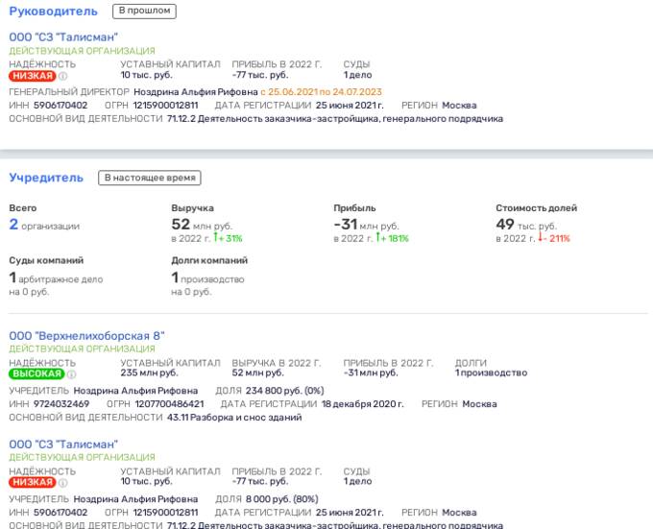This screenshot has height=529, width=653.
Task: Click the director name Ноздрина Альфия Рифовна
Action: [196, 92]
